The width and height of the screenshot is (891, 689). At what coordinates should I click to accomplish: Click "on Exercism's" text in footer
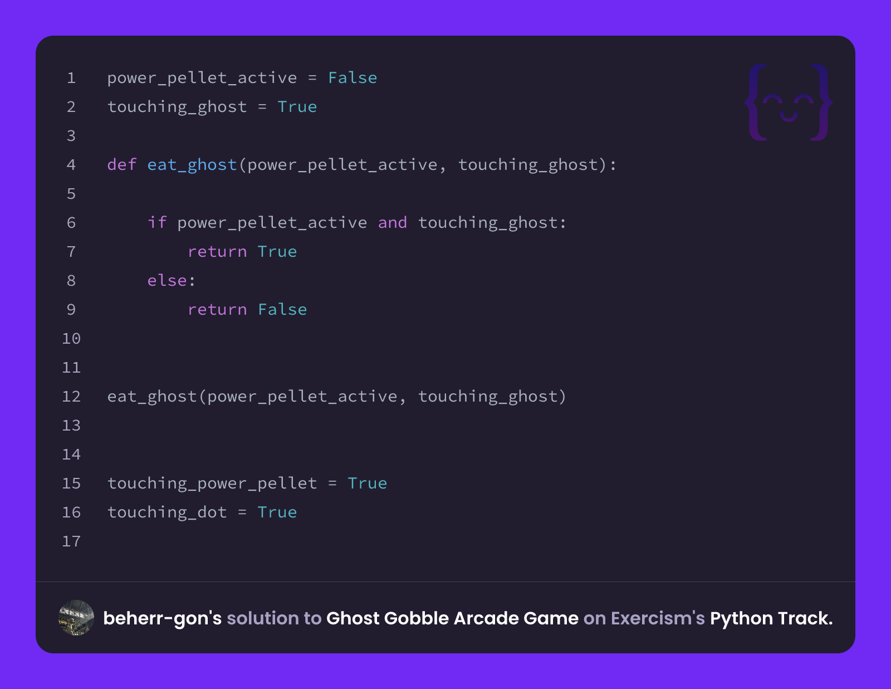pyautogui.click(x=644, y=618)
